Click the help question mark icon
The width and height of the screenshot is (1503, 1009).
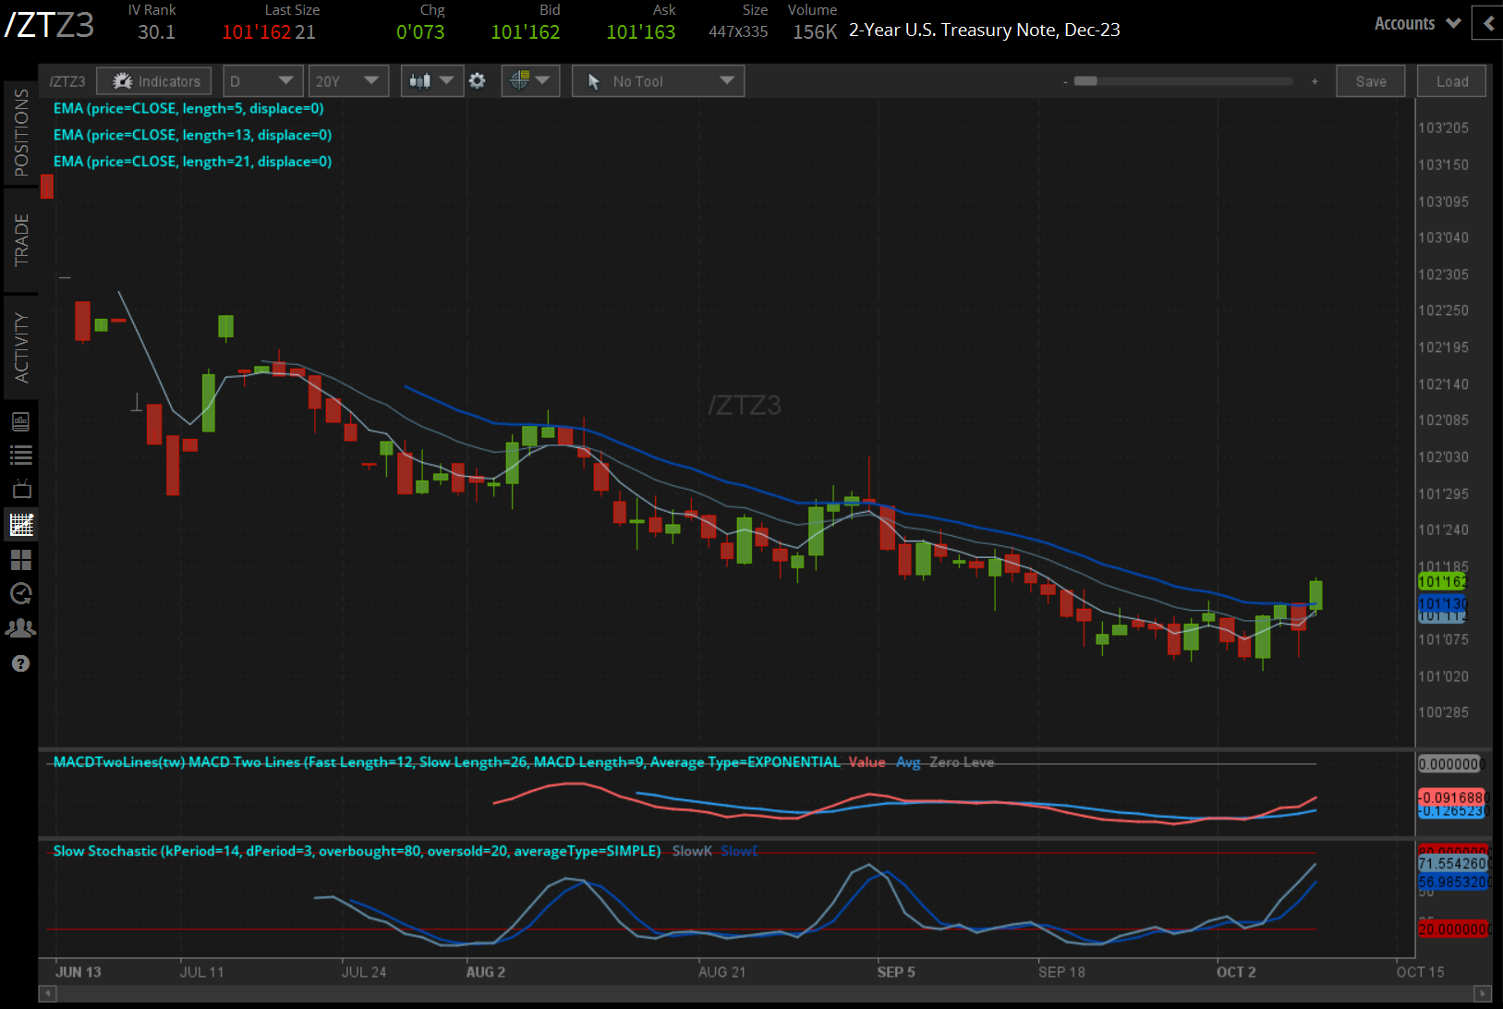coord(20,663)
